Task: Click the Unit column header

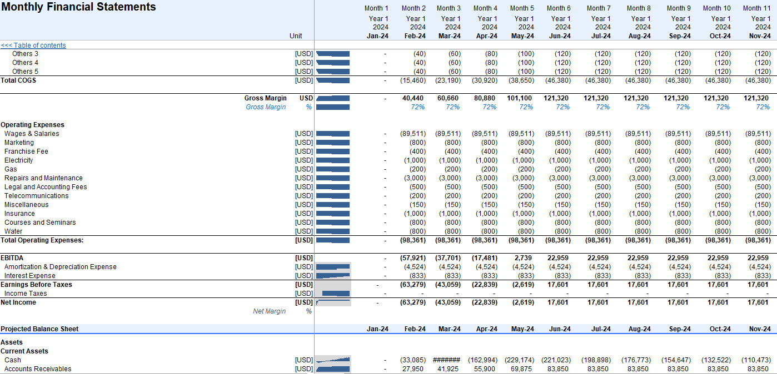Action: [296, 36]
